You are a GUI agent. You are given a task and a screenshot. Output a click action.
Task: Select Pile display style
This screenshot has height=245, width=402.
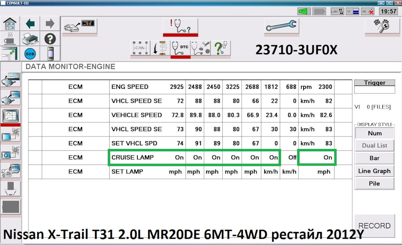[374, 183]
